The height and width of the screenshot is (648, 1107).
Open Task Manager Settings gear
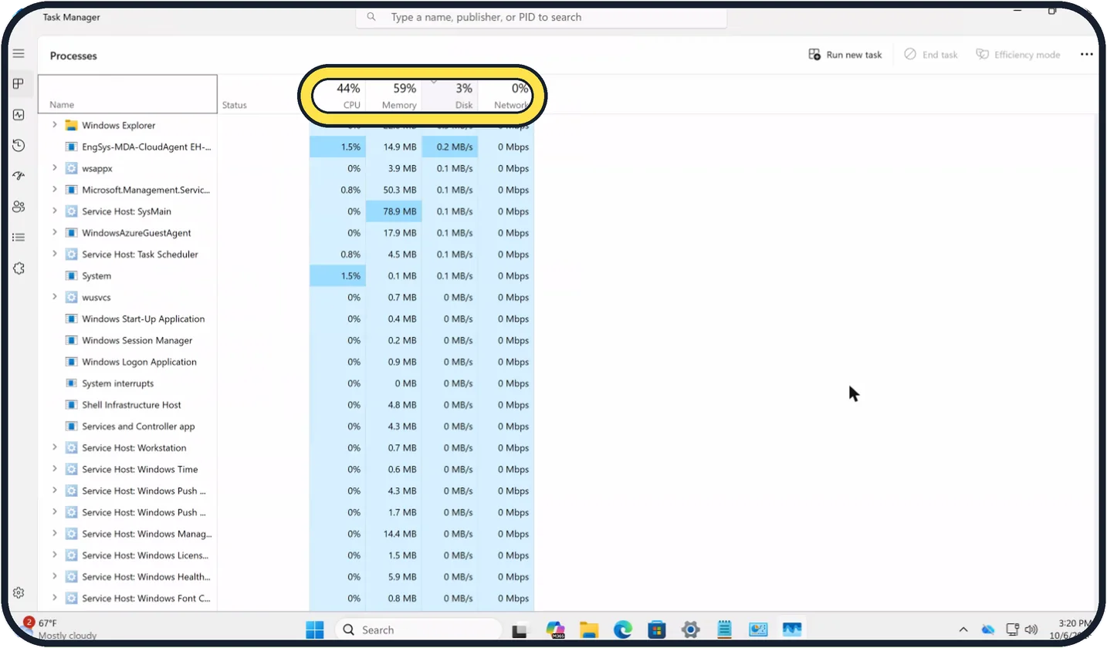[19, 592]
